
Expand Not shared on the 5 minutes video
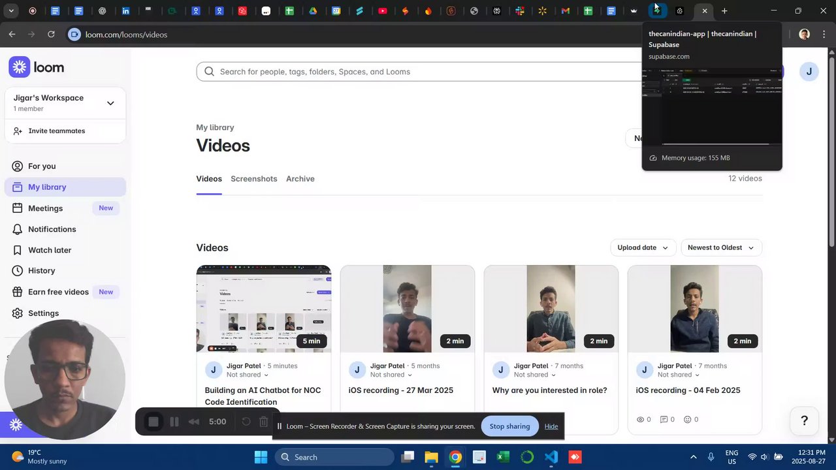248,375
